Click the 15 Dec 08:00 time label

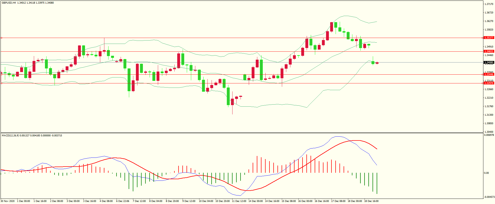coord(289,201)
